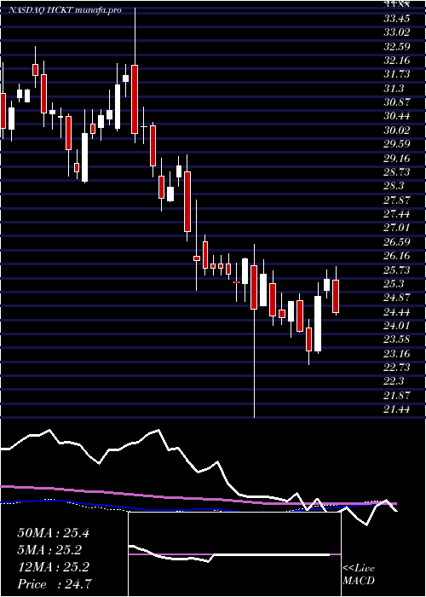This screenshot has height=597, width=426.
Task: Click the tall red candle with the highest upper wick
Action: point(135,99)
